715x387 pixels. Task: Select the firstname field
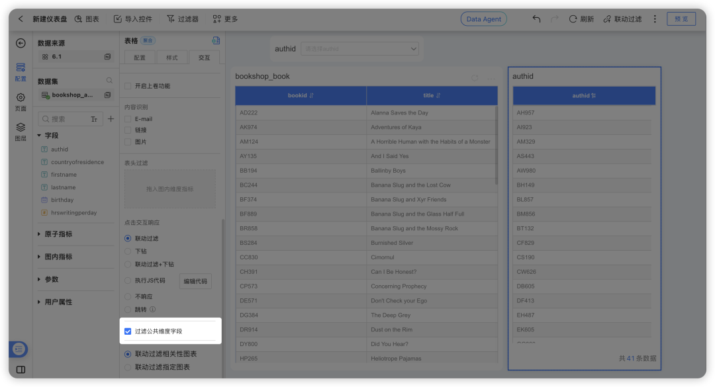tap(64, 175)
